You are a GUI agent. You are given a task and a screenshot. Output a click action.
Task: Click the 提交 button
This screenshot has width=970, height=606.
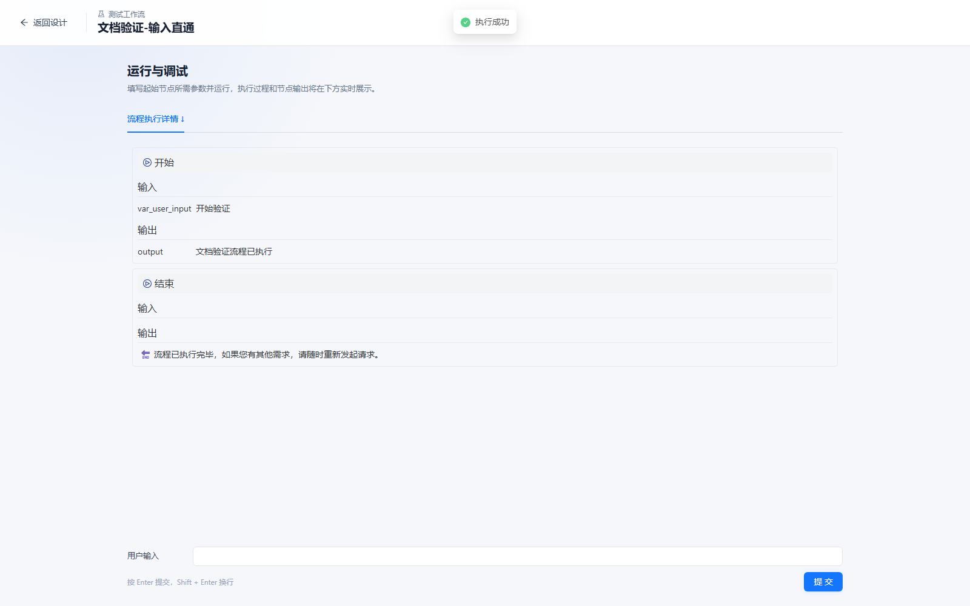[823, 582]
